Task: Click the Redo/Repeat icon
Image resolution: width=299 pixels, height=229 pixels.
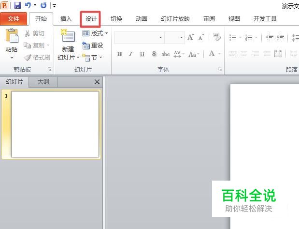Action: coord(43,5)
